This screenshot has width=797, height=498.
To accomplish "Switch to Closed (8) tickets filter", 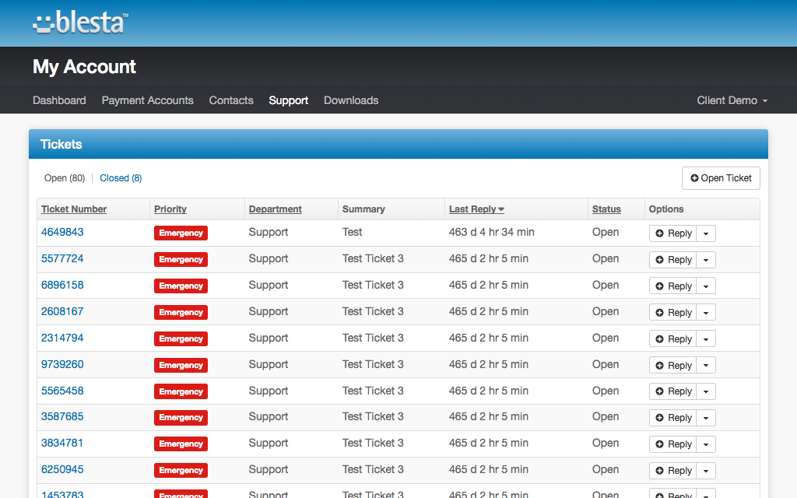I will point(121,178).
